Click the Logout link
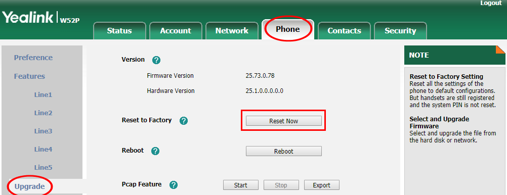 tap(491, 3)
